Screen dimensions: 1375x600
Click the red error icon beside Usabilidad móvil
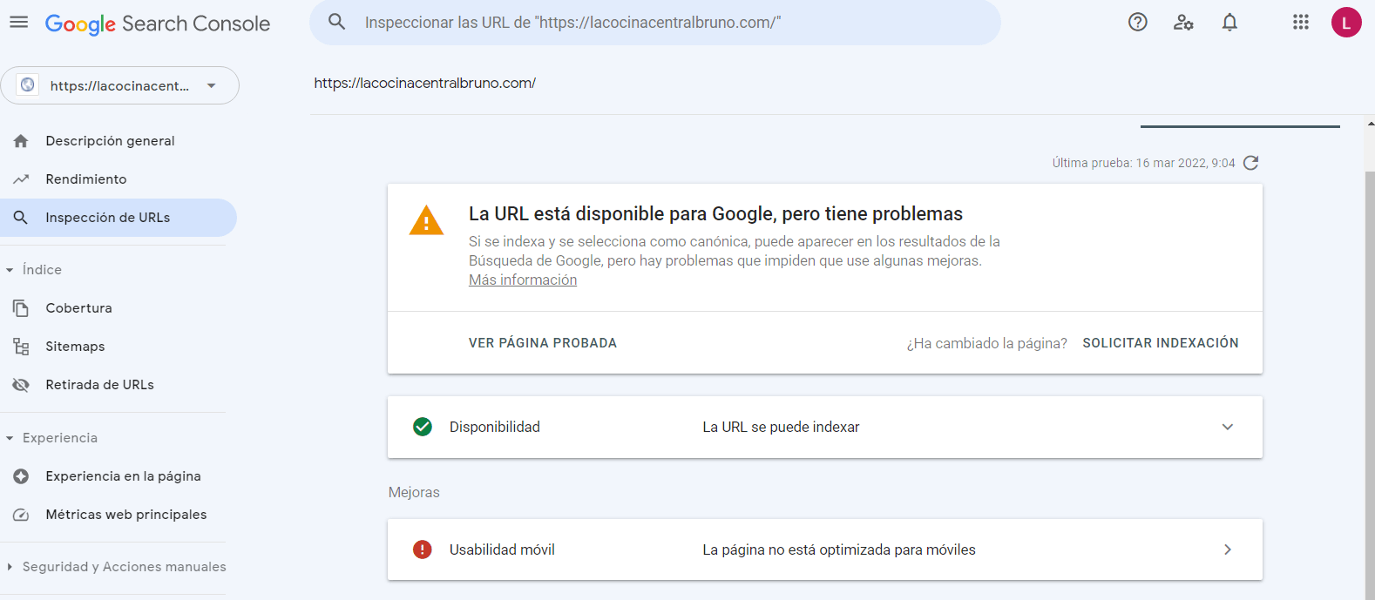[423, 549]
